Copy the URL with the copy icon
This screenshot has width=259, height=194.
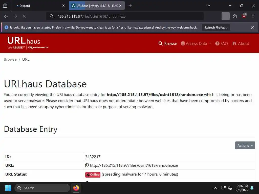pyautogui.click(x=87, y=165)
